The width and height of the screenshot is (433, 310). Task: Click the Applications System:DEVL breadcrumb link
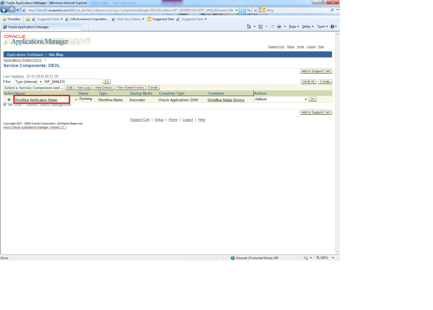22,60
